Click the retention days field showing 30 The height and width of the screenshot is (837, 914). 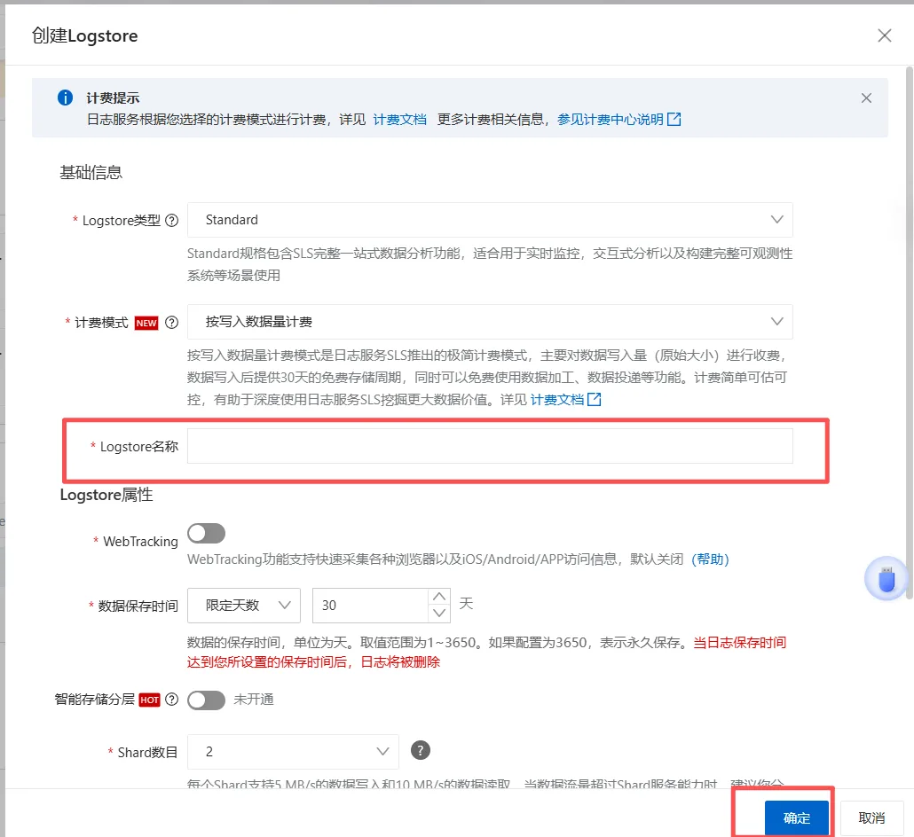coord(370,606)
